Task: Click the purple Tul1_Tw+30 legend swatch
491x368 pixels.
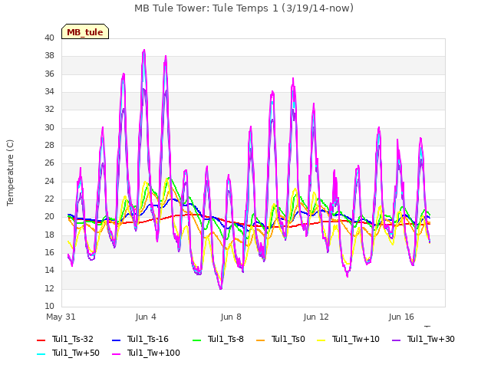Action: tap(396, 340)
